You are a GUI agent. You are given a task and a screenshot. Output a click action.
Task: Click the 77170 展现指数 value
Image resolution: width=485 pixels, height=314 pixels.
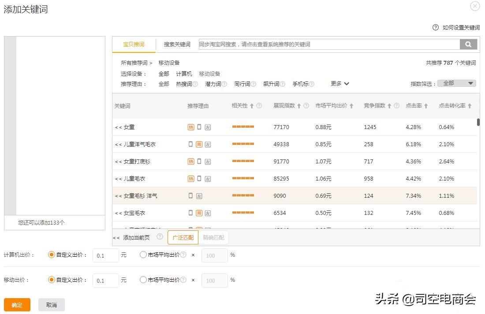281,127
